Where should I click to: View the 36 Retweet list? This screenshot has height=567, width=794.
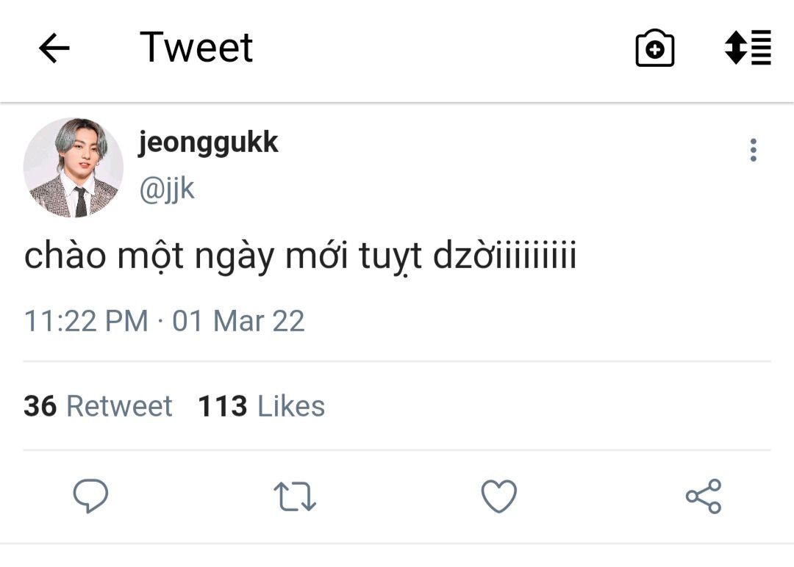coord(98,406)
